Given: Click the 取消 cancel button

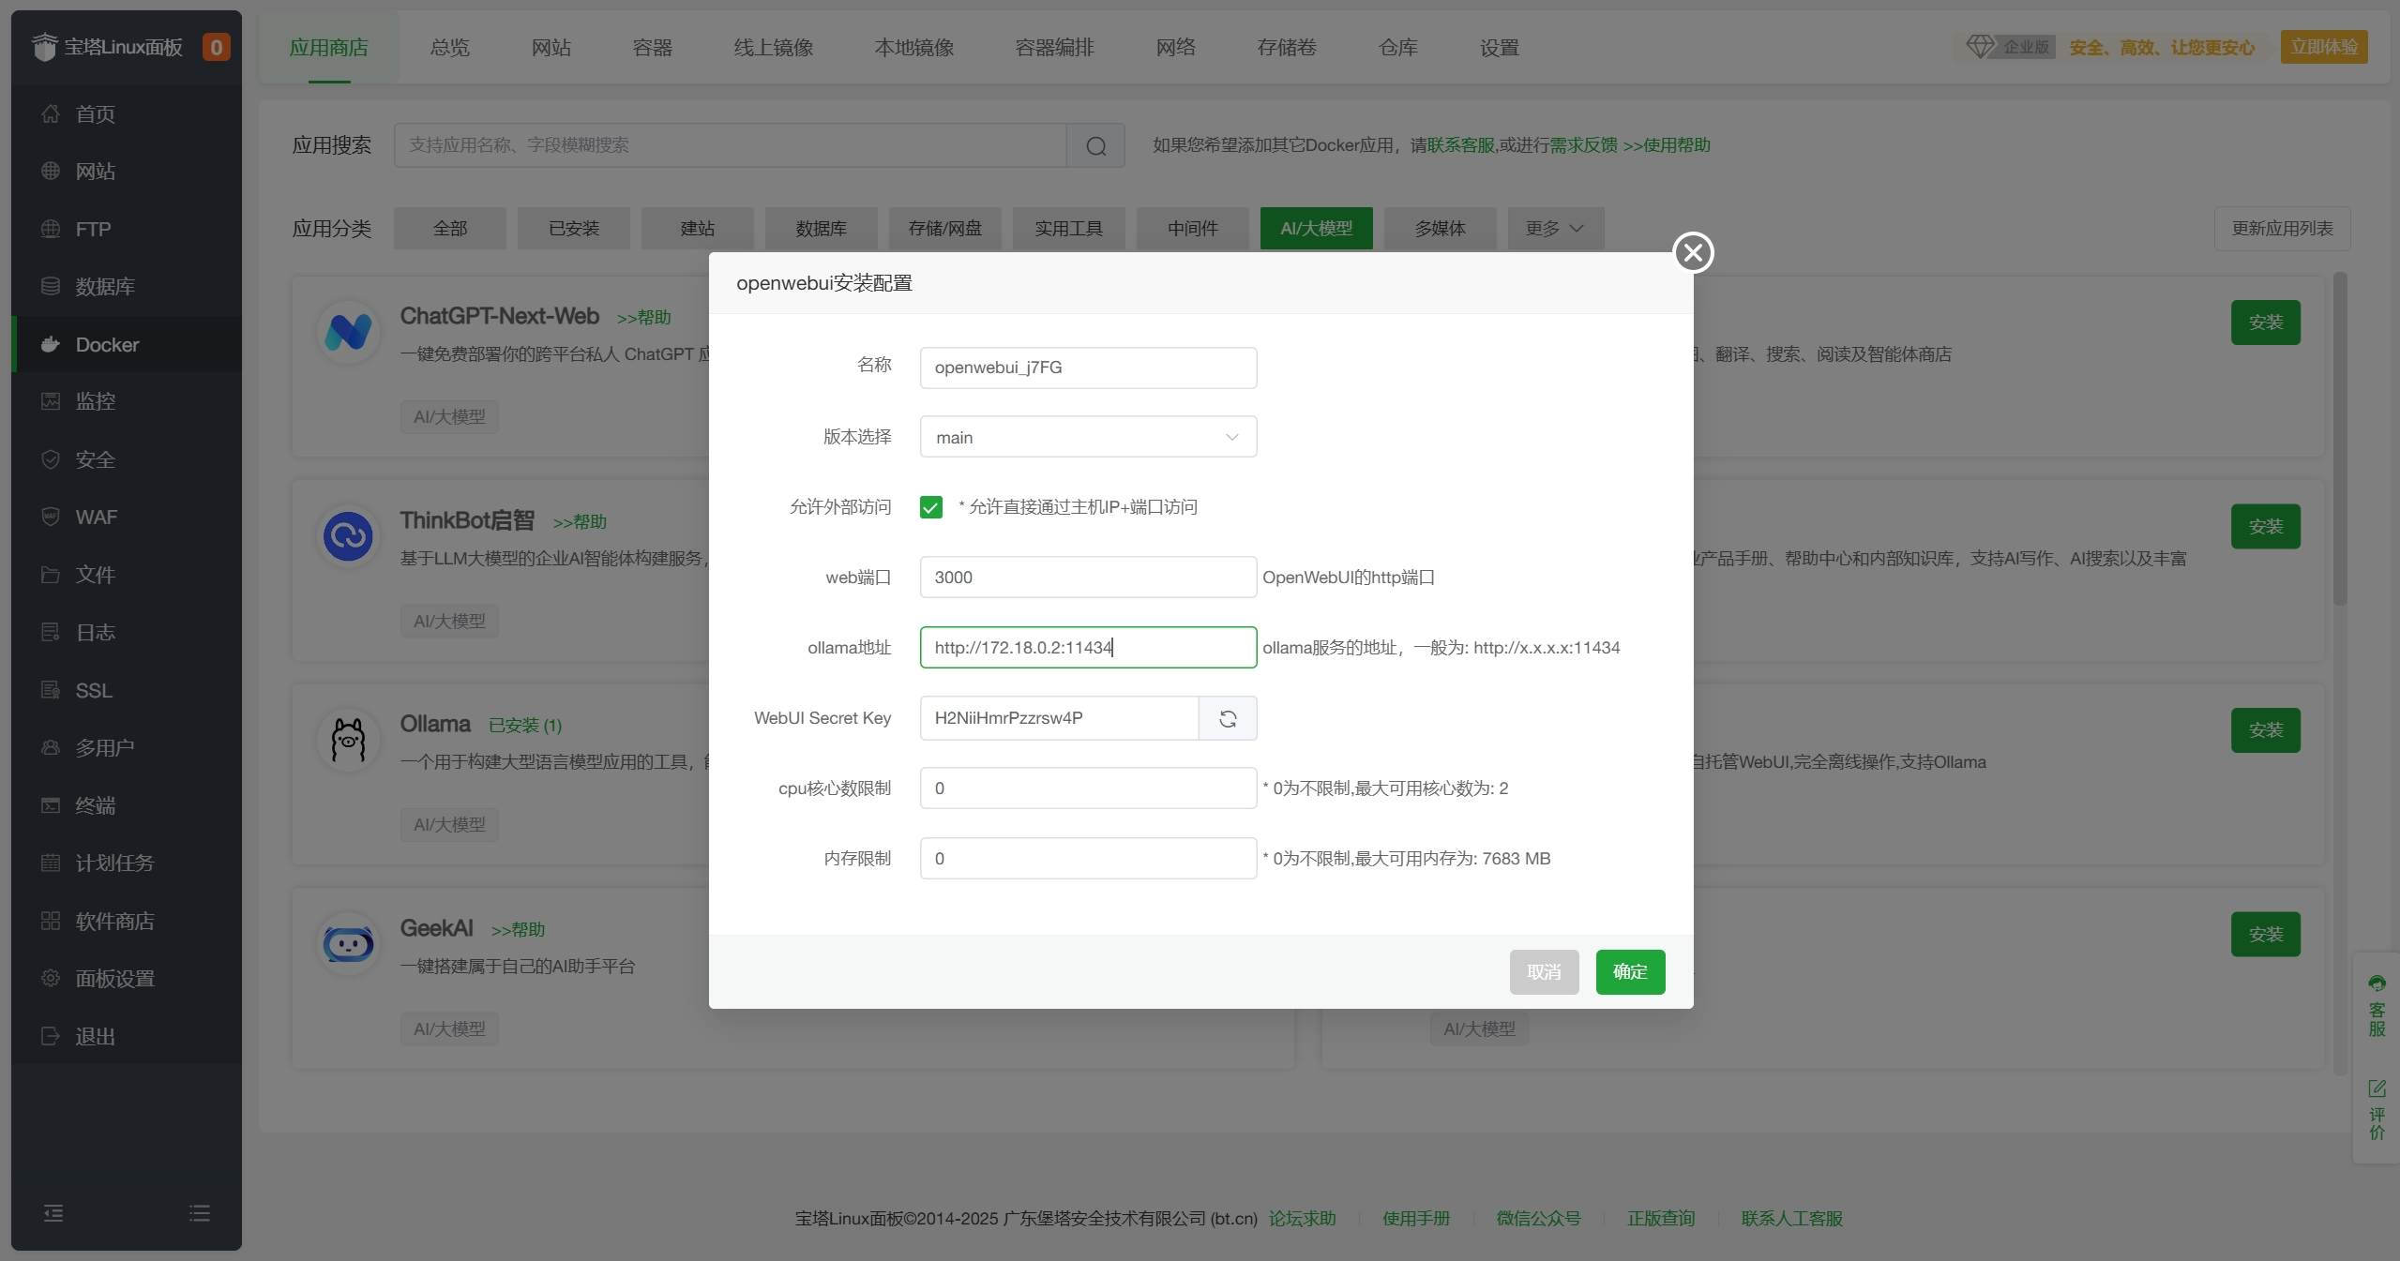Looking at the screenshot, I should [x=1543, y=971].
